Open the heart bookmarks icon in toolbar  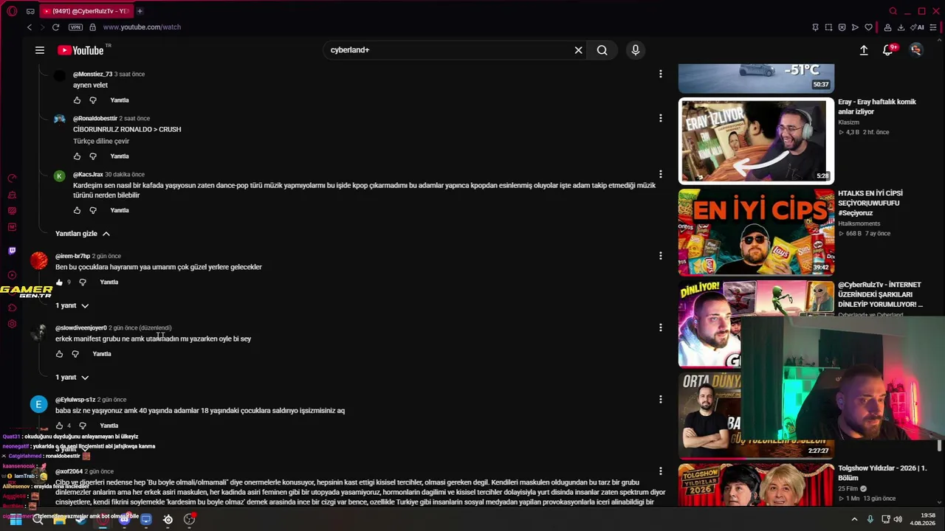[x=868, y=27]
